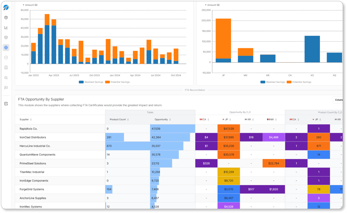Image resolution: width=347 pixels, height=213 pixels.
Task: Sort Opportunity By C_O KR column
Action: point(249,119)
